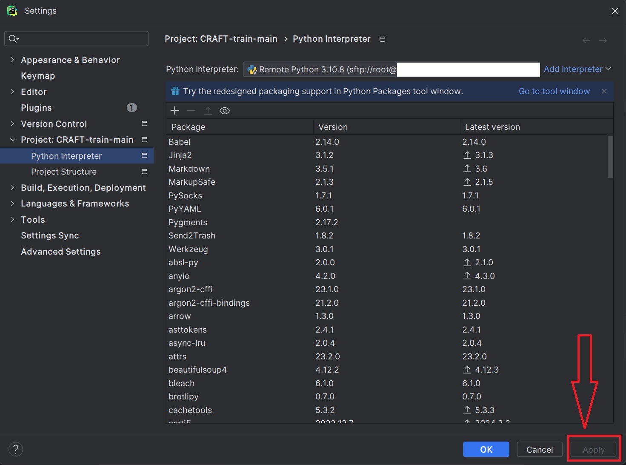This screenshot has width=626, height=465.
Task: Select the arrow package row
Action: 386,316
